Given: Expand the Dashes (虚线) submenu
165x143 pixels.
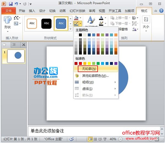Looking at the screenshot, I should pos(96,89).
